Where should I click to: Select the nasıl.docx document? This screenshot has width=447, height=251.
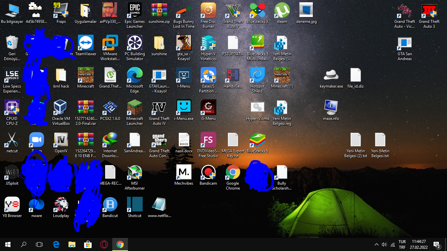(x=184, y=143)
